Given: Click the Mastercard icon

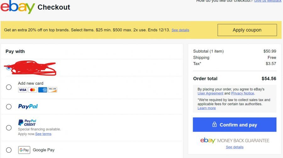Looking at the screenshot, I should click(x=33, y=90).
